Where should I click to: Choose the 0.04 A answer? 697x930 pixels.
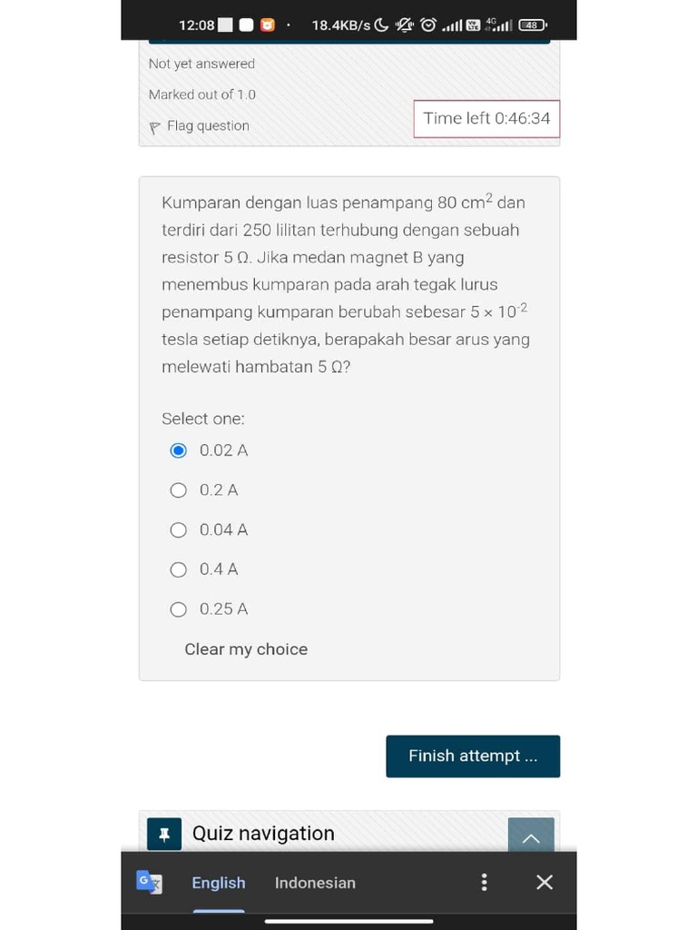click(x=179, y=530)
